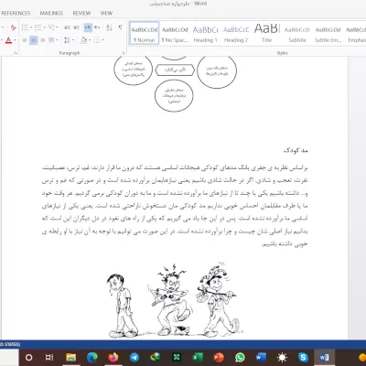Expand the Multilevel List dropdown arrow
This screenshot has width=366, height=366.
(x=57, y=27)
